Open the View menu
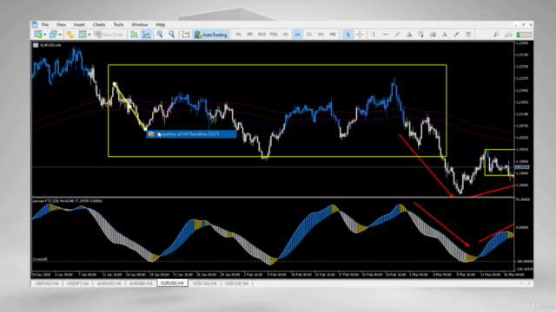Image resolution: width=556 pixels, height=312 pixels. pos(61,24)
